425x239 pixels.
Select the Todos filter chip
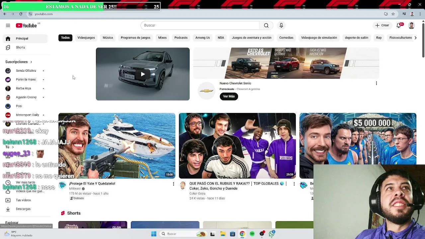point(65,38)
